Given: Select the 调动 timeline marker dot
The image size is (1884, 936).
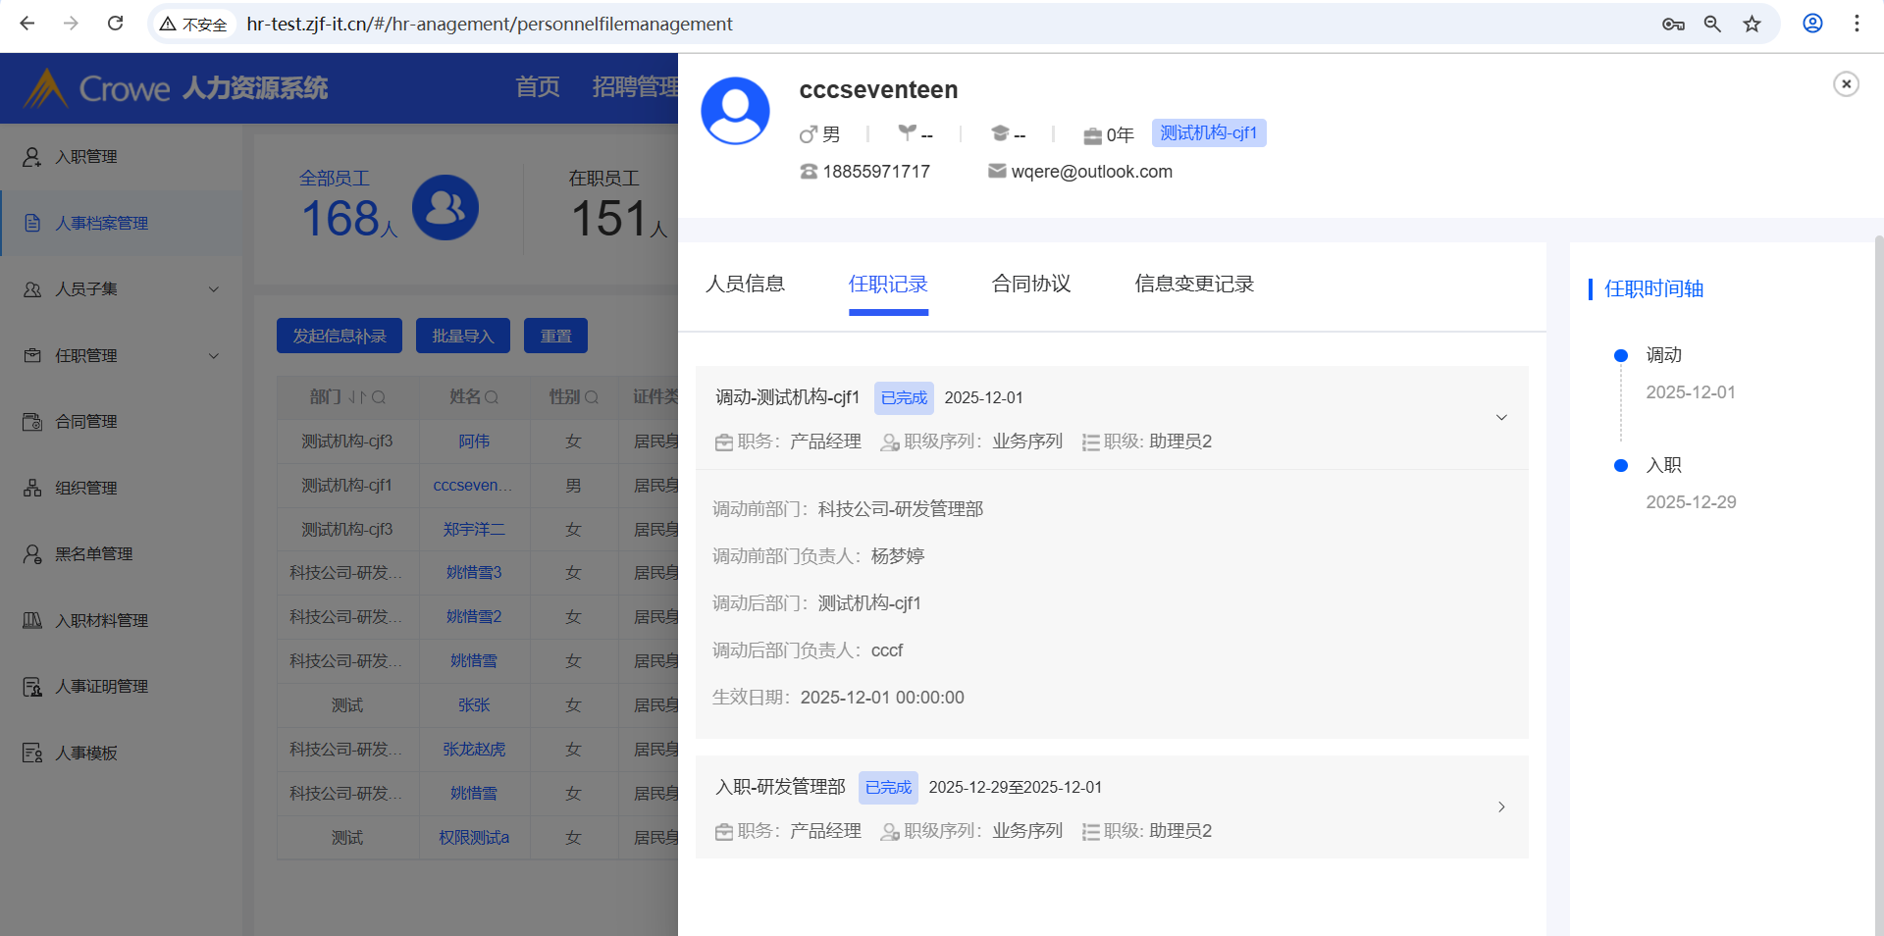Looking at the screenshot, I should click(1621, 355).
